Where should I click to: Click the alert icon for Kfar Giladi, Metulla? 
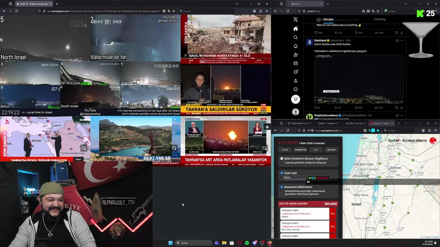pos(332,226)
